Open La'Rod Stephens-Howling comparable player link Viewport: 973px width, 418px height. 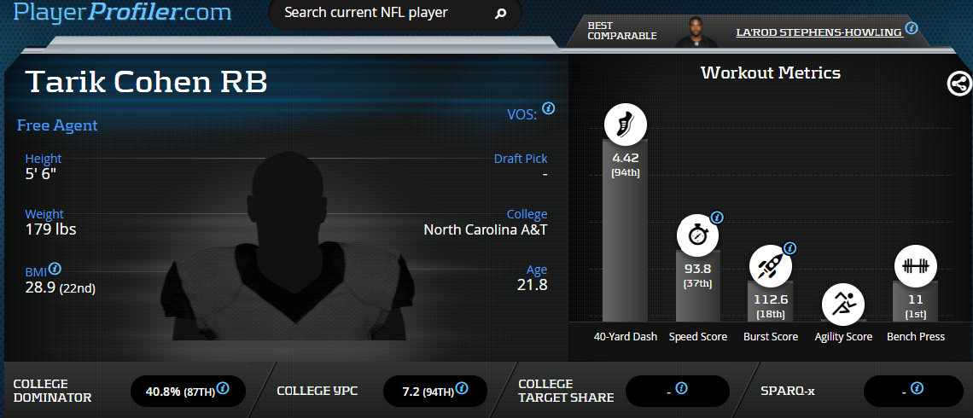point(819,32)
